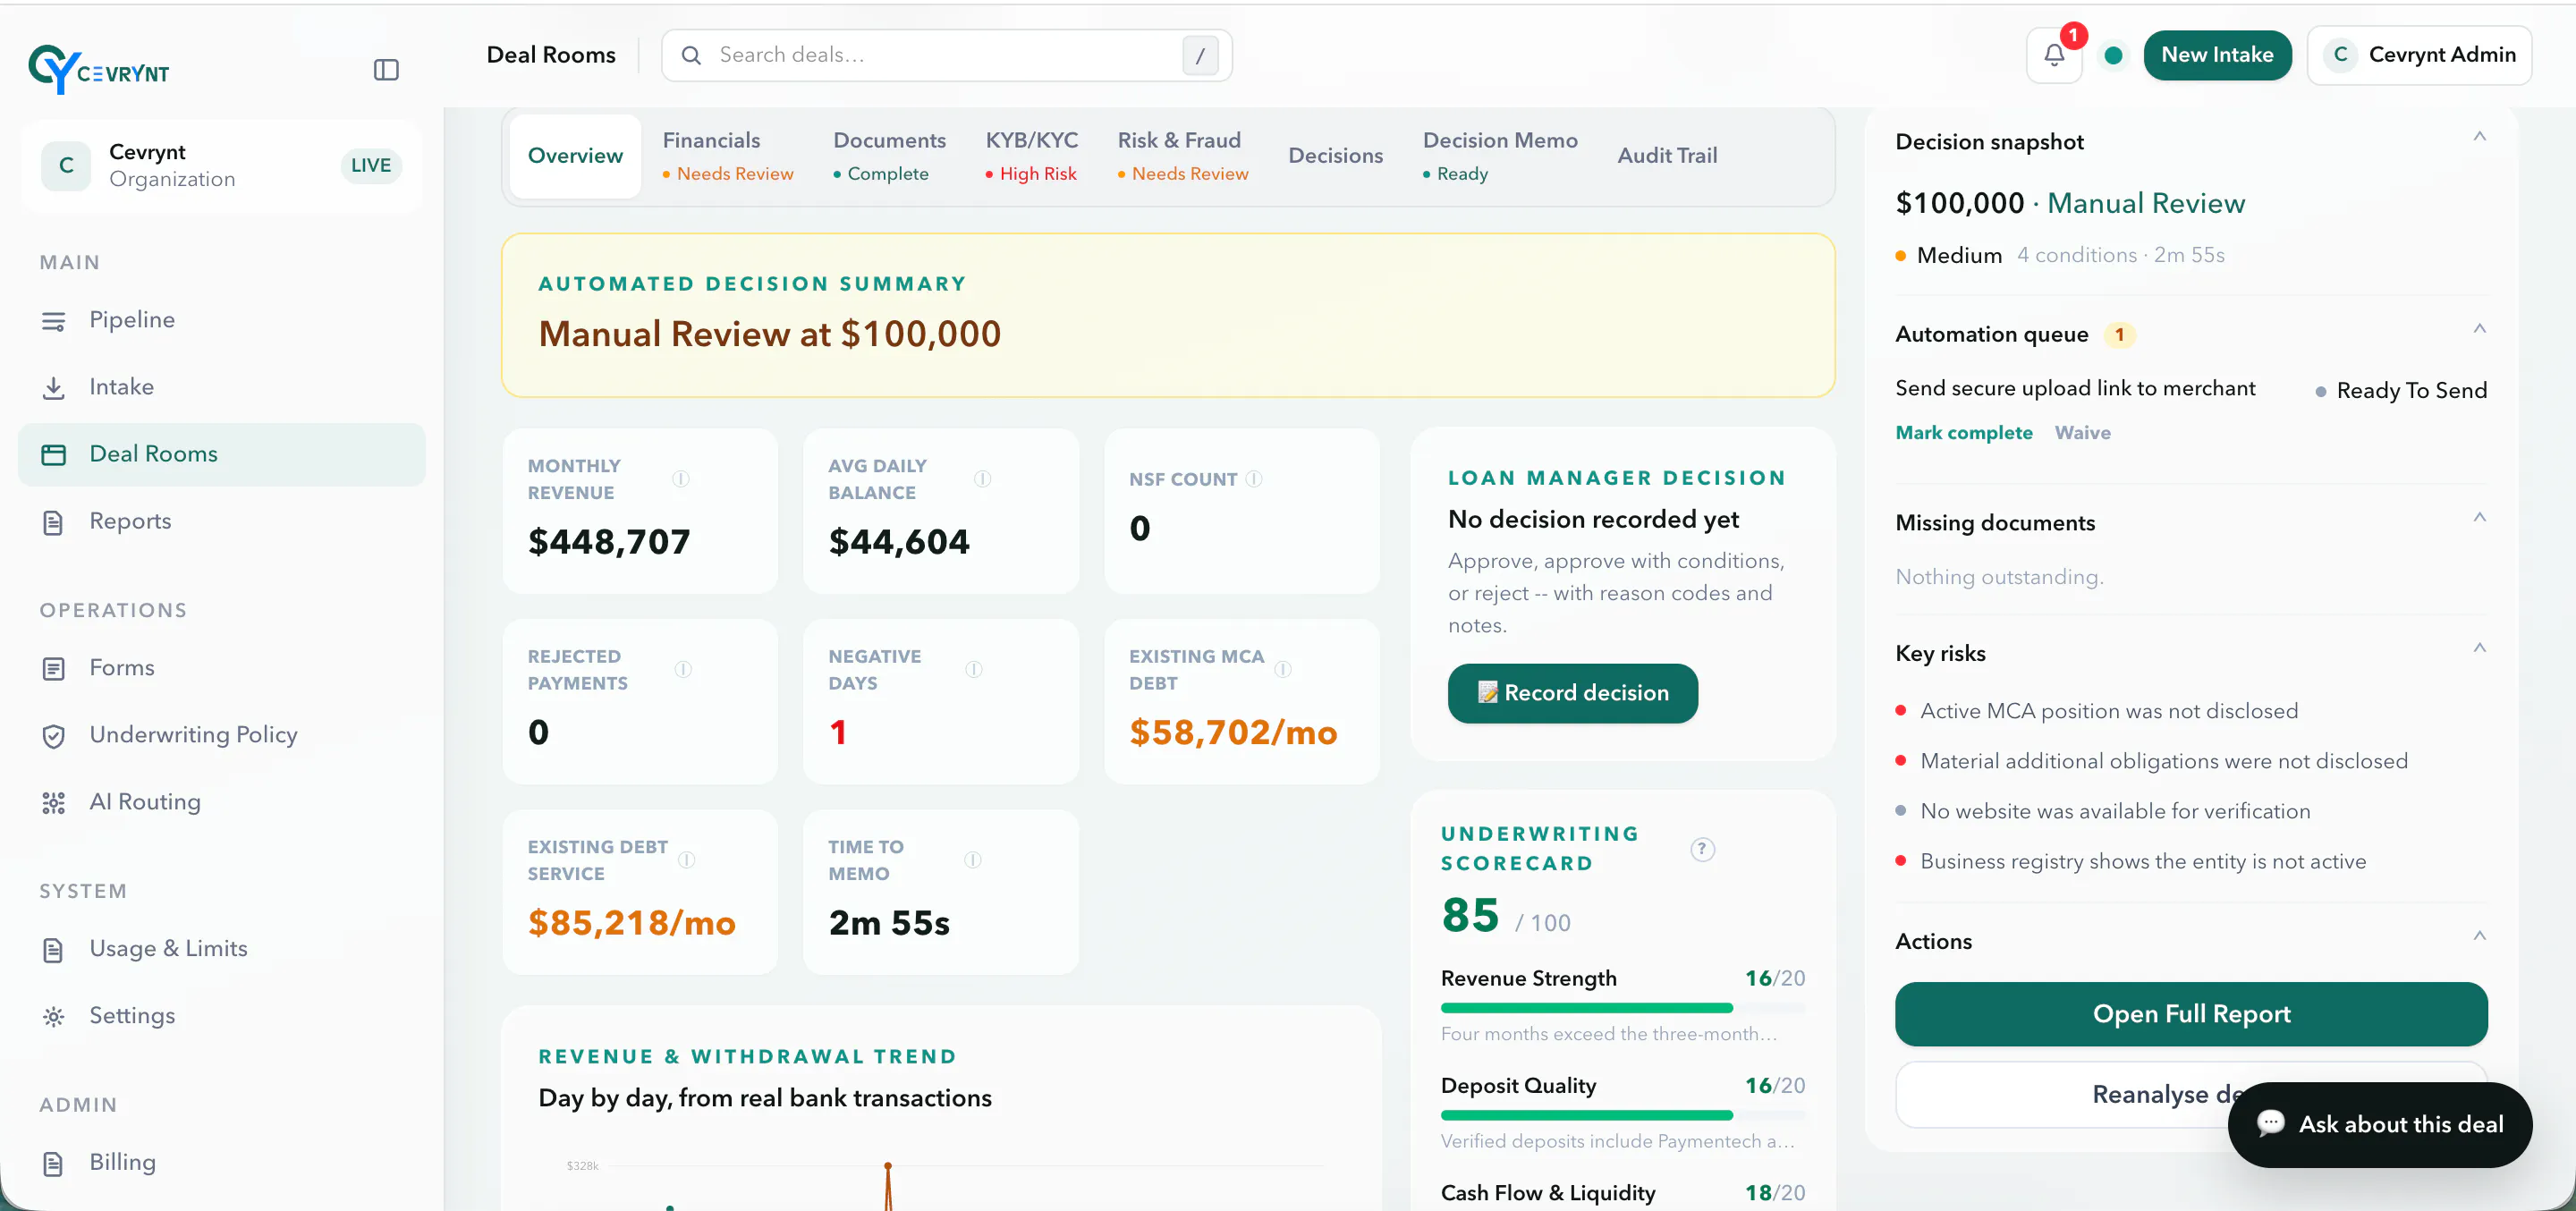Focus the Search deals field
The height and width of the screenshot is (1211, 2576).
(946, 55)
